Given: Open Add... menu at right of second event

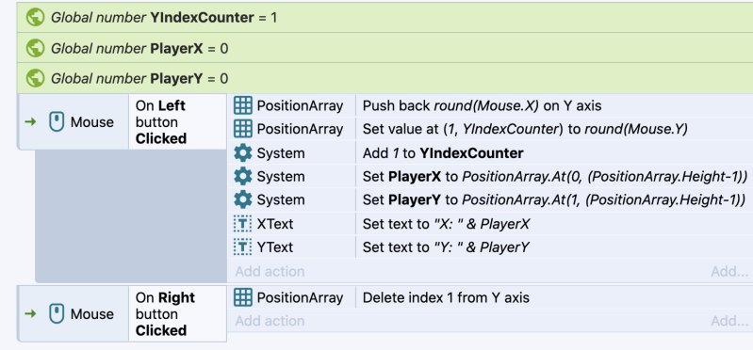Looking at the screenshot, I should pos(729,321).
